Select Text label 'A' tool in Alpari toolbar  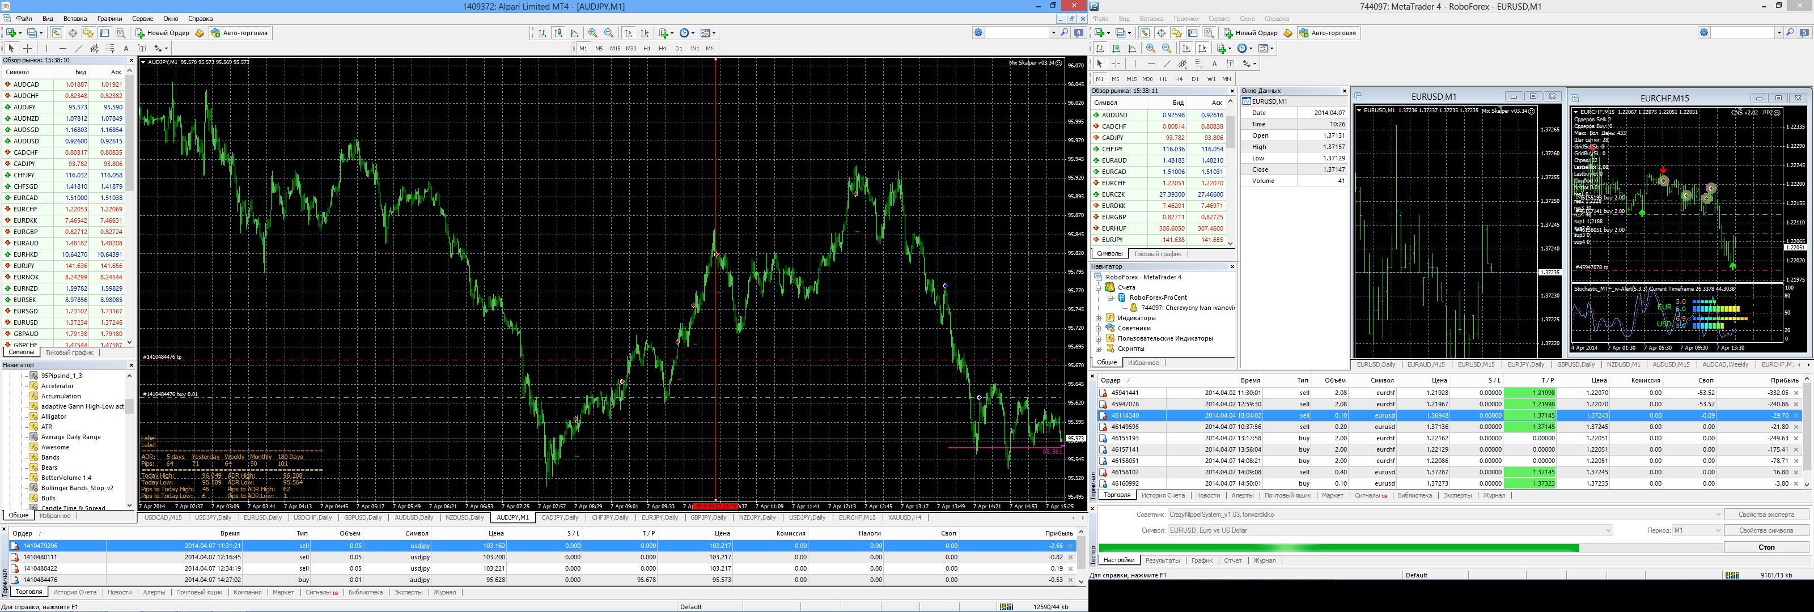pos(126,49)
